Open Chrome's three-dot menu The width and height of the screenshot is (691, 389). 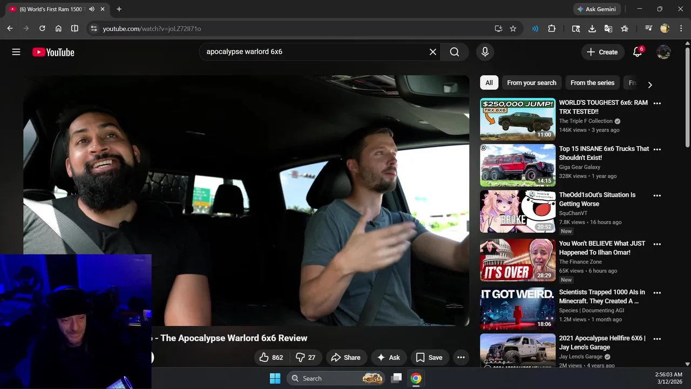[x=680, y=29]
